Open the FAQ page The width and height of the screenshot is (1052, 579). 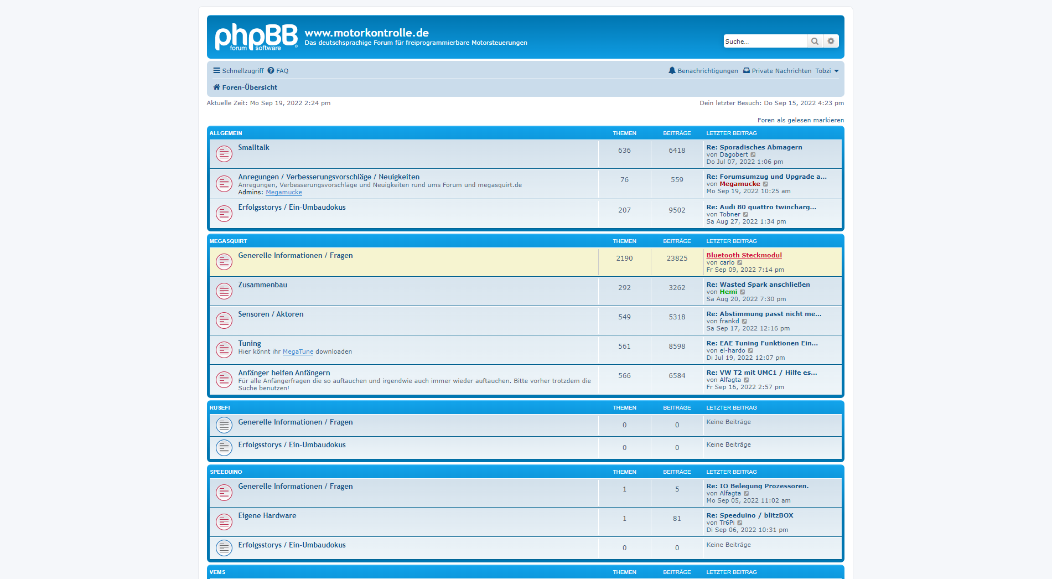pyautogui.click(x=278, y=71)
